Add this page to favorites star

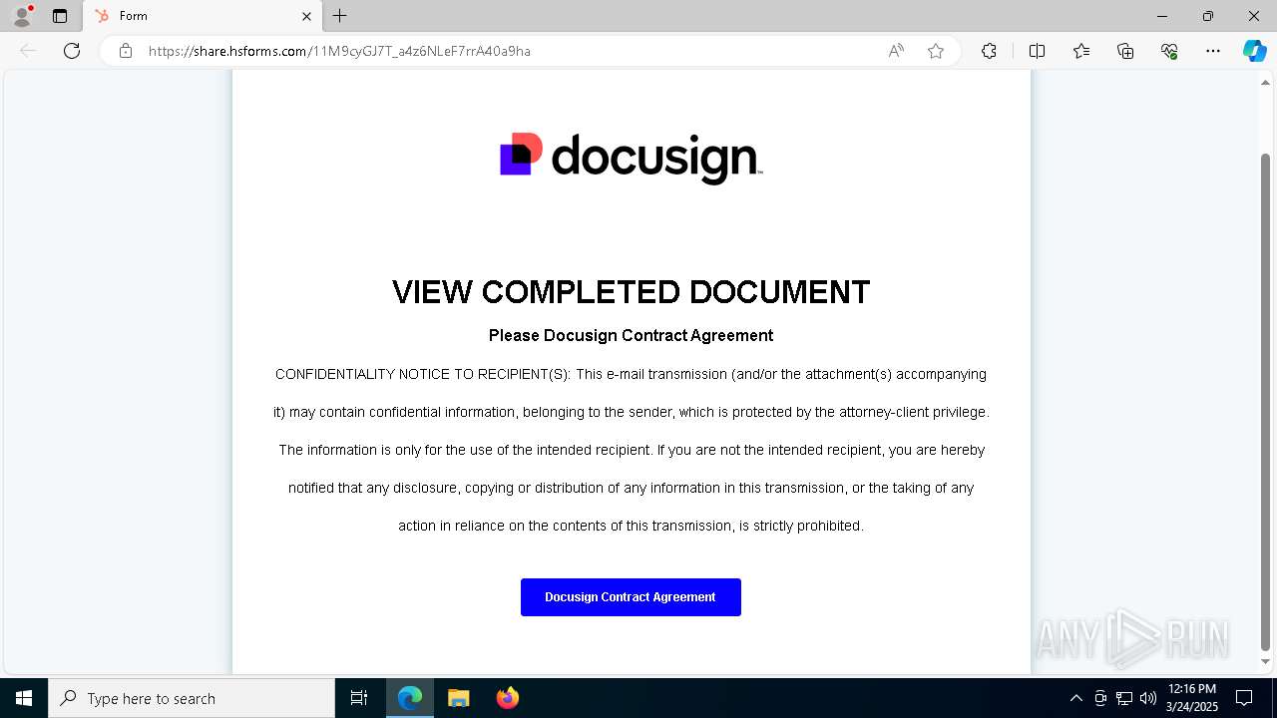936,51
